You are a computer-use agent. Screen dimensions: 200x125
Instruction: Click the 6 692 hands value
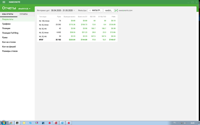[59, 32]
